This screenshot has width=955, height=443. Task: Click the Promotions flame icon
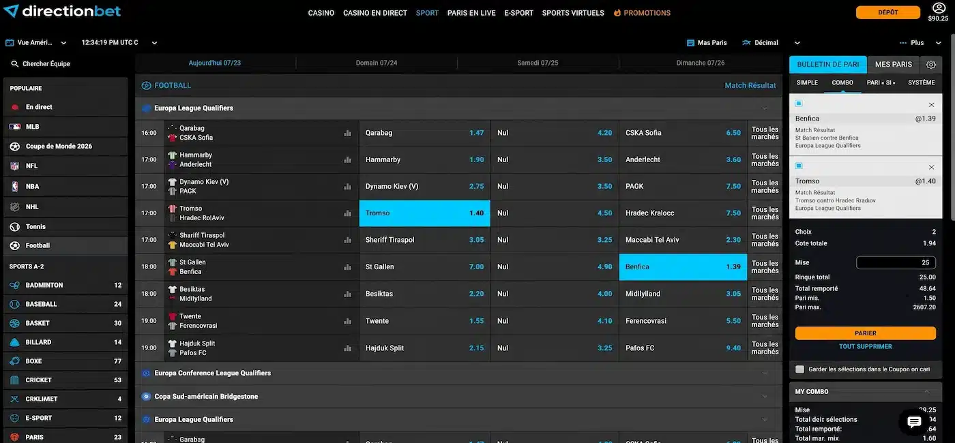coord(617,13)
